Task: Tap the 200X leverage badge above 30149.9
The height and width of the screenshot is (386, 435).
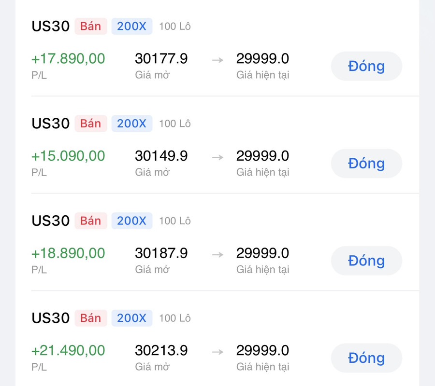Action: (131, 124)
